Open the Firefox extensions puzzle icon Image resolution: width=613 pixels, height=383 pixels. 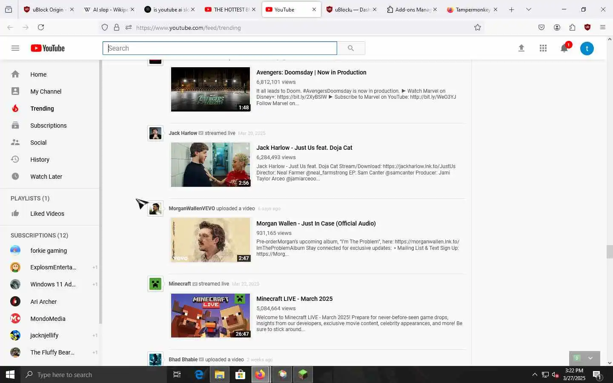[572, 27]
